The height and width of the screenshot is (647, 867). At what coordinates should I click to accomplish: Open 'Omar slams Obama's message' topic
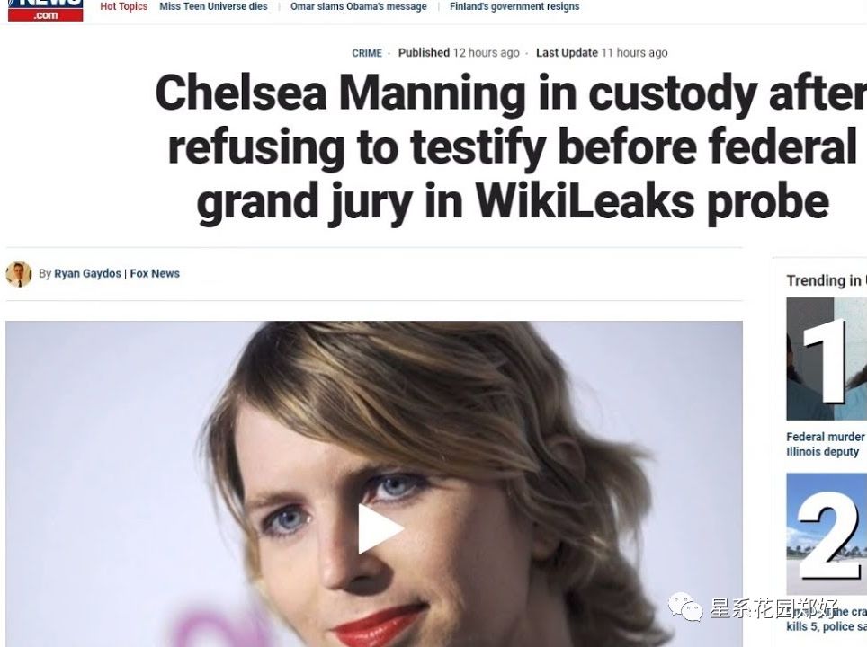pyautogui.click(x=358, y=6)
